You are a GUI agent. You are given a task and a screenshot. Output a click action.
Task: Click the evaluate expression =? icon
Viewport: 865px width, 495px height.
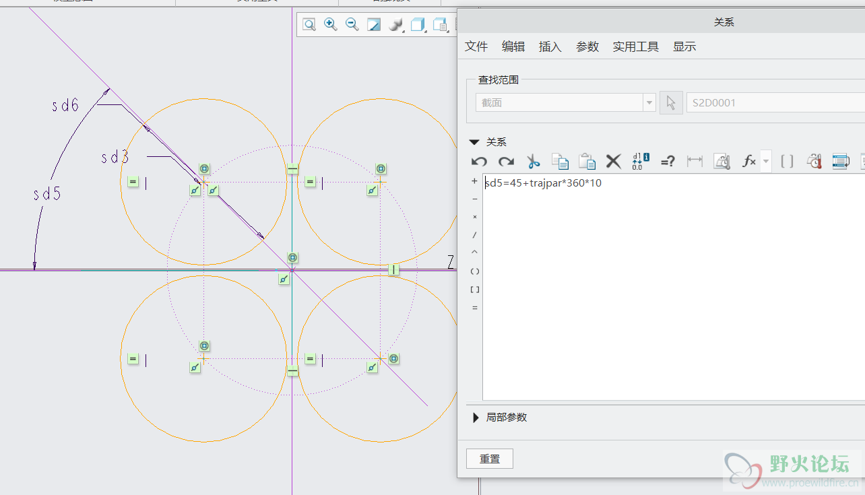pos(668,161)
